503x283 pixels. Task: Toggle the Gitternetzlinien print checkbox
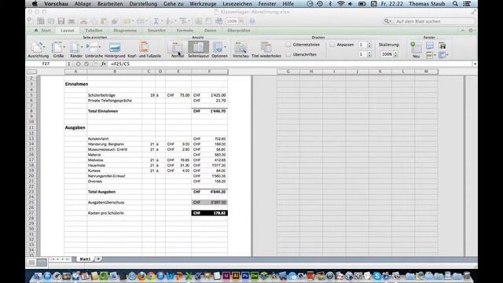pos(288,45)
